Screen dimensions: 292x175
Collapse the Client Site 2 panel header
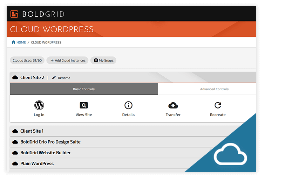133,78
